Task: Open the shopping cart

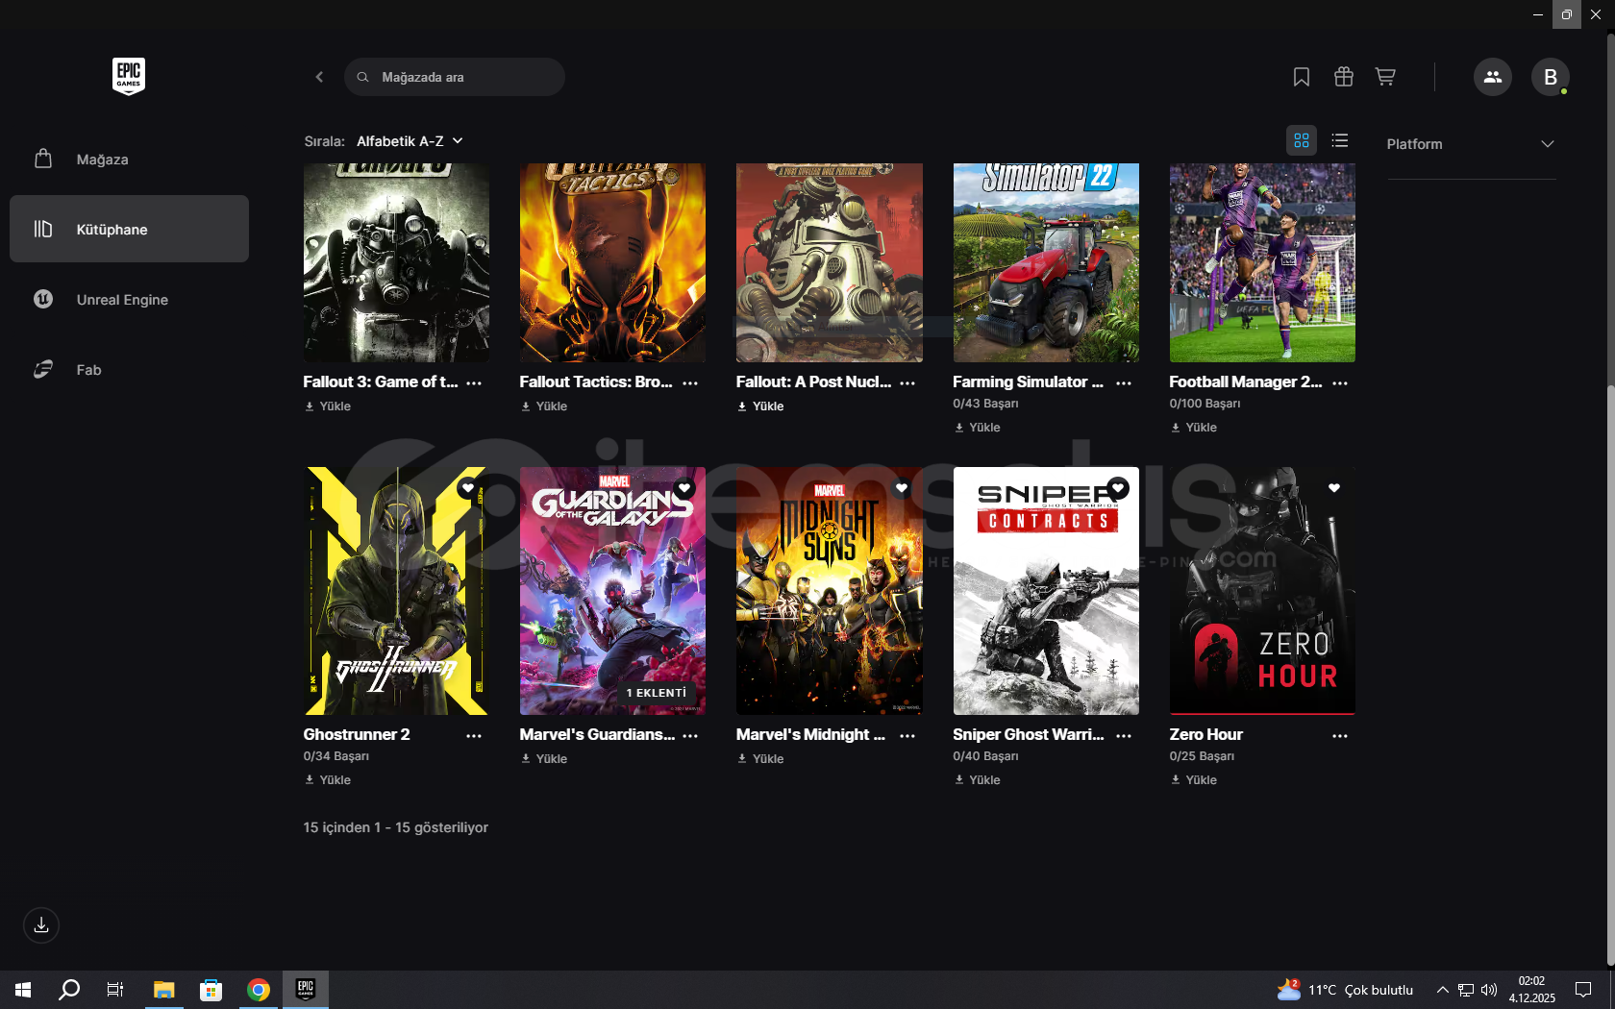Action: 1385,77
